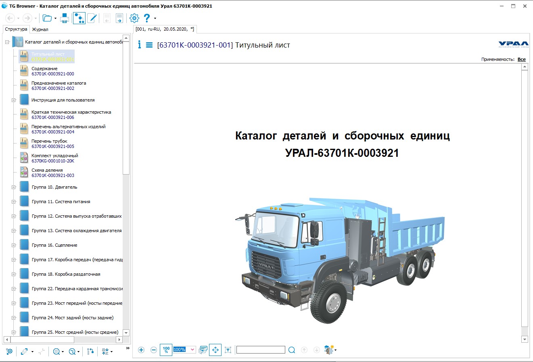Expand the Инструкция для пользователя node

13,100
